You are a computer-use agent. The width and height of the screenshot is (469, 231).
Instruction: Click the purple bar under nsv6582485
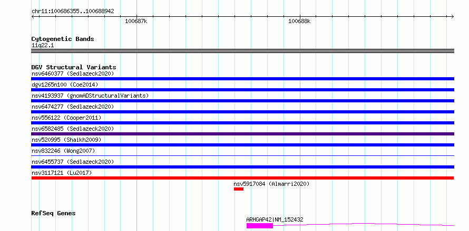coord(242,134)
